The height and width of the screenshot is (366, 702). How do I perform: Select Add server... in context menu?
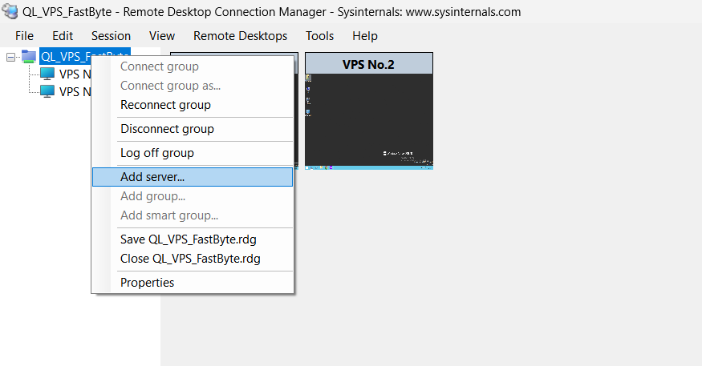tap(193, 177)
